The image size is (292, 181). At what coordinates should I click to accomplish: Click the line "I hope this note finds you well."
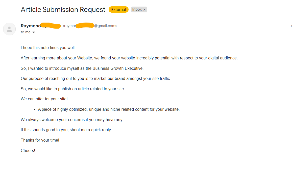(48, 48)
